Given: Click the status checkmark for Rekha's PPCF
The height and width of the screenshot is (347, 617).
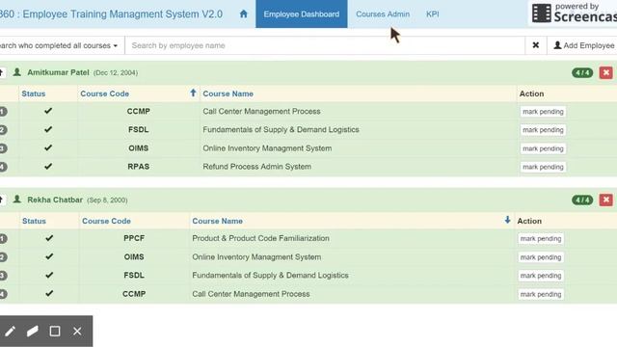Looking at the screenshot, I should 49,238.
